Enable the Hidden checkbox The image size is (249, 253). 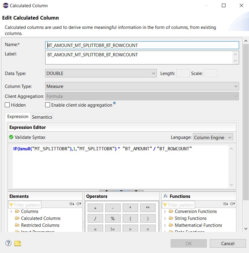click(8, 105)
